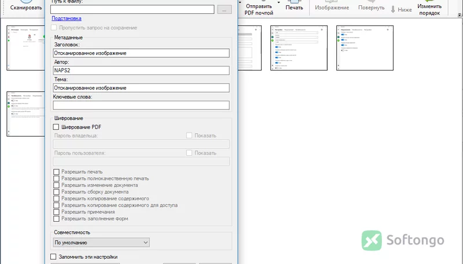The height and width of the screenshot is (264, 463).
Task: Check Разрешить сборку документа
Action: [56, 192]
